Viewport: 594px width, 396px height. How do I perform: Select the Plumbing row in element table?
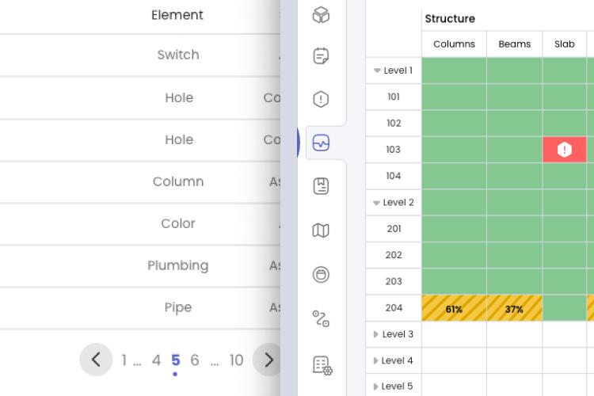(178, 265)
